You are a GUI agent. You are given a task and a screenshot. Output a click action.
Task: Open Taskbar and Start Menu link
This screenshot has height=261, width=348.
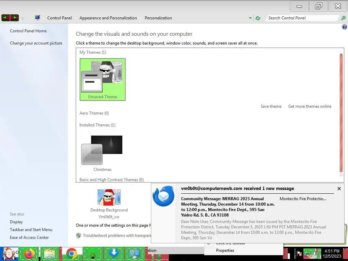[31, 230]
